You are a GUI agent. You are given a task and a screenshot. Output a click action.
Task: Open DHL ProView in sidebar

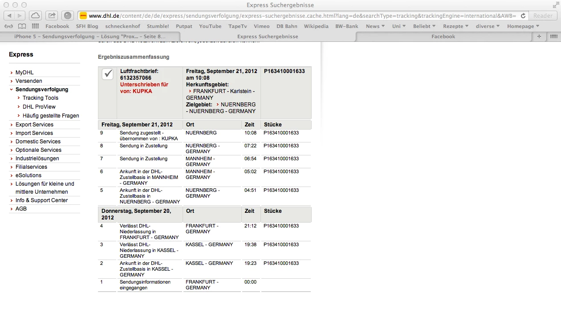click(x=39, y=107)
